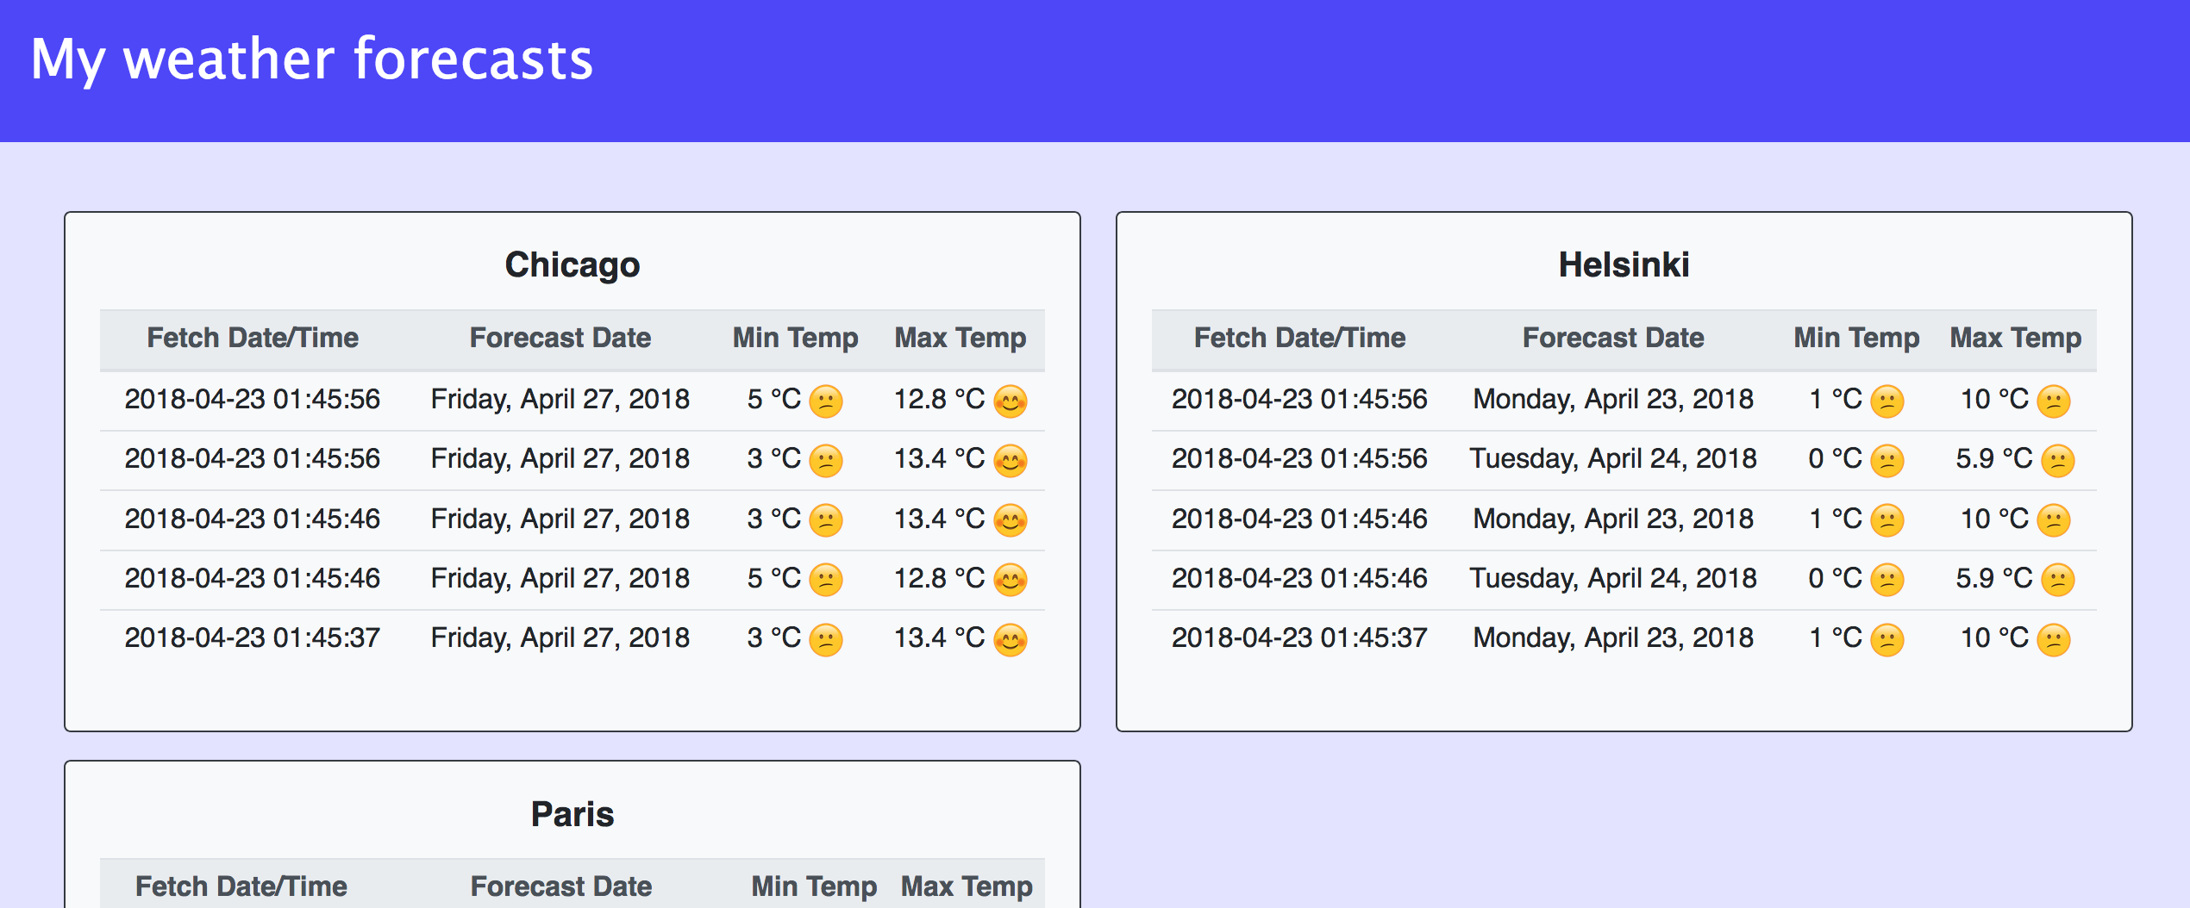Screen dimensions: 2190x908
Task: Click the confused face beside Chicago 01:45:46 3 °C
Action: (826, 520)
